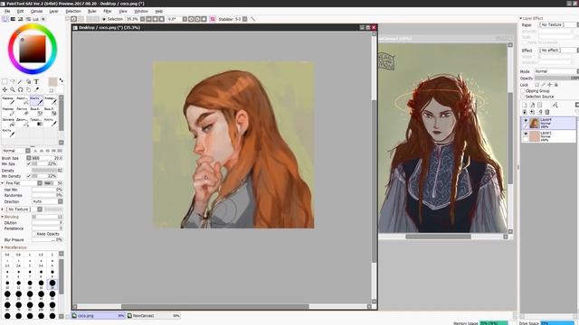Screen dimensions: 579x325
Task: Select the Text tool
Action: click(36, 81)
